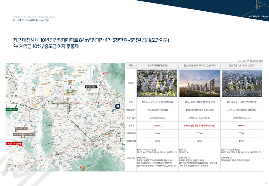Click 푸르지오 contract terms ending '잔금 41%'
The height and width of the screenshot is (186, 269).
click(x=241, y=152)
